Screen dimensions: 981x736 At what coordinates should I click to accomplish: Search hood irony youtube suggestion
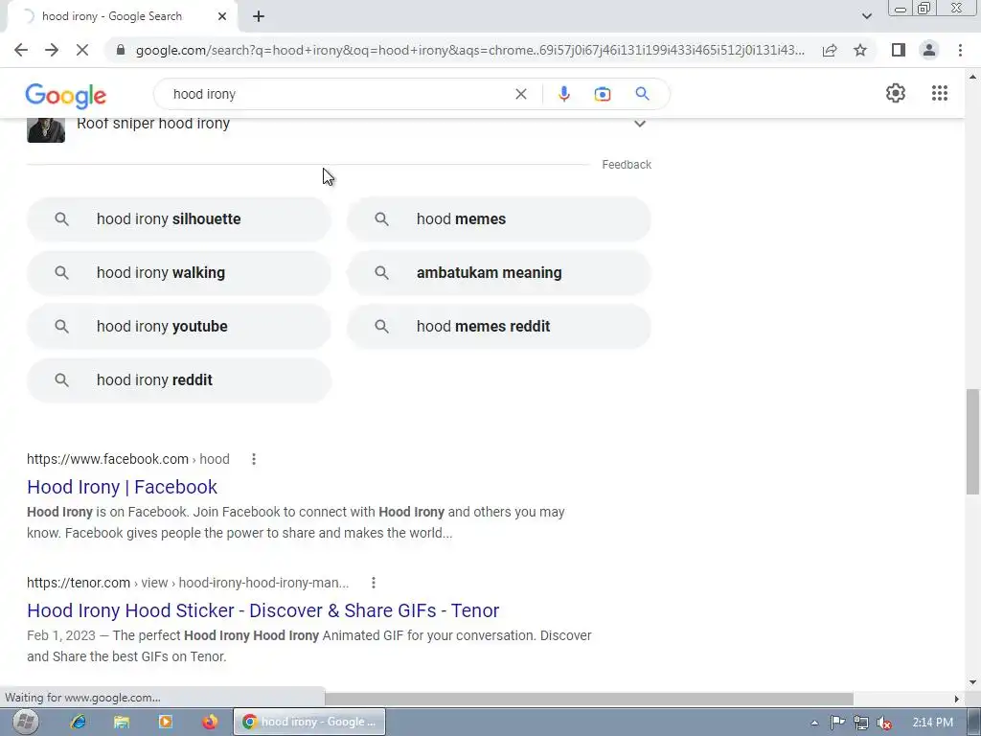[179, 326]
